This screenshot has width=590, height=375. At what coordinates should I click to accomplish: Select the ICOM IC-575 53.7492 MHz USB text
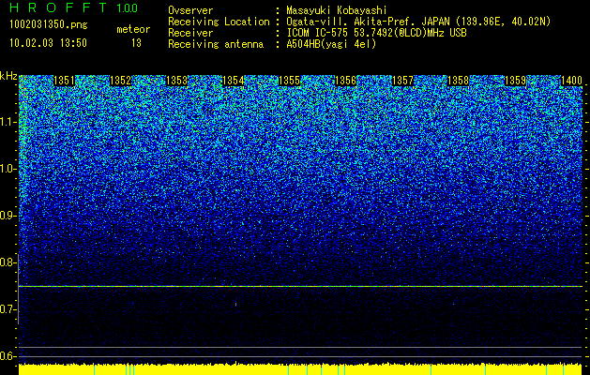[x=376, y=33]
